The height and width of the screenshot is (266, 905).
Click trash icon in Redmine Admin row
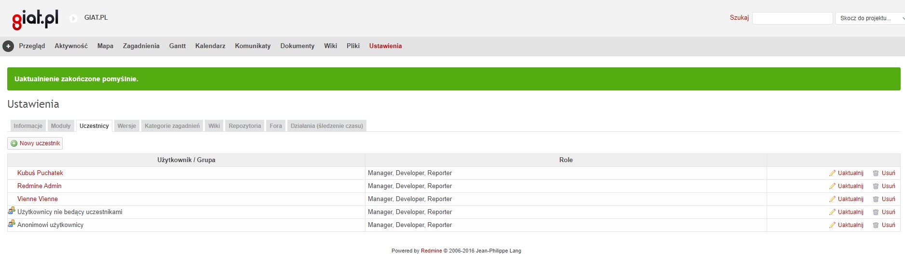pos(876,186)
